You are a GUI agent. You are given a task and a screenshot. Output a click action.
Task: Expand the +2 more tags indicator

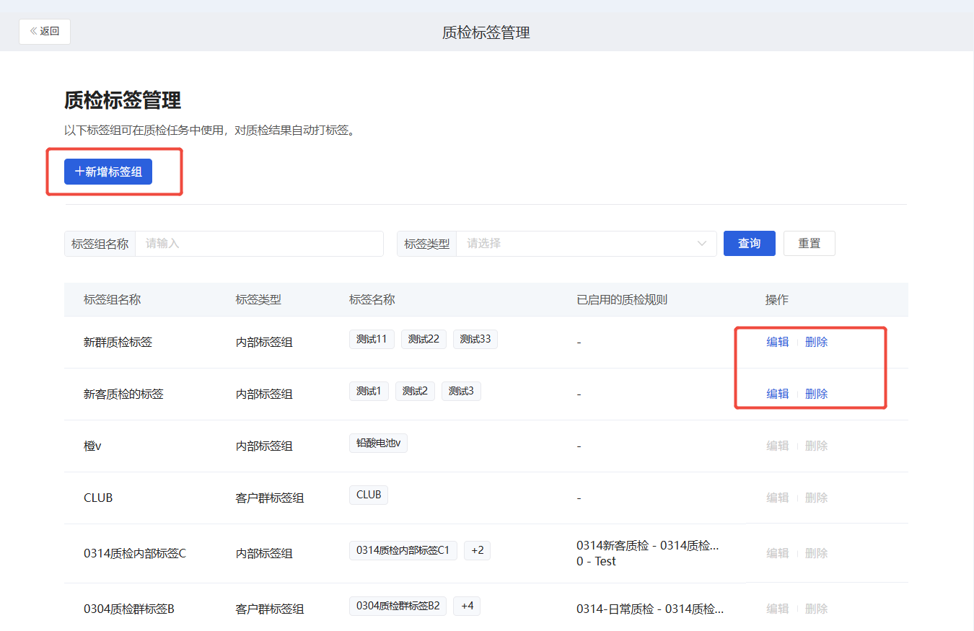tap(477, 550)
